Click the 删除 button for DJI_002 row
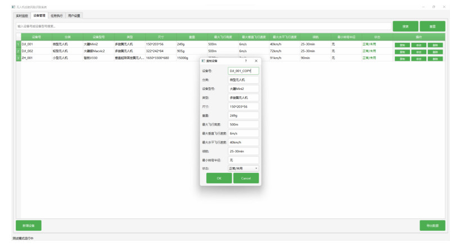464x247 pixels. 435,51
